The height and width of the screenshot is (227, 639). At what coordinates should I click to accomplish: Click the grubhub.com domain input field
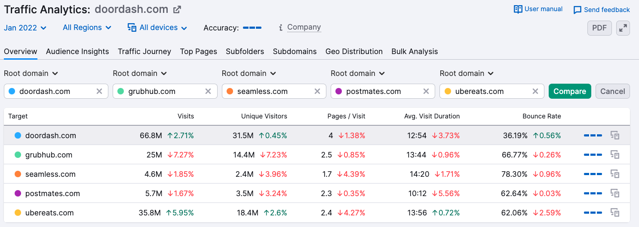pos(165,91)
